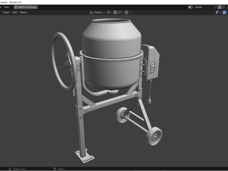Open the Select menu in viewport header
The width and height of the screenshot is (228, 171).
[x=6, y=12]
